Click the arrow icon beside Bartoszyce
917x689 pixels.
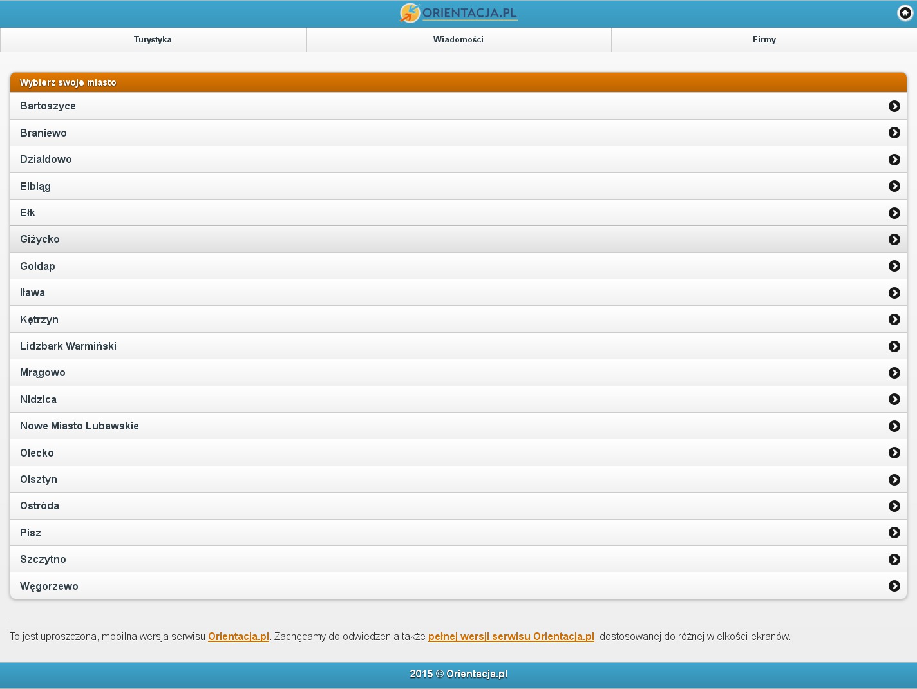pyautogui.click(x=894, y=106)
